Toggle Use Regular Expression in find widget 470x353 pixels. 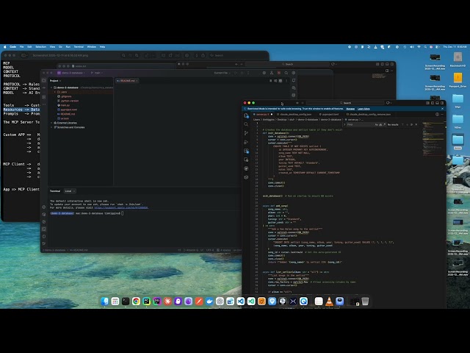coord(384,124)
